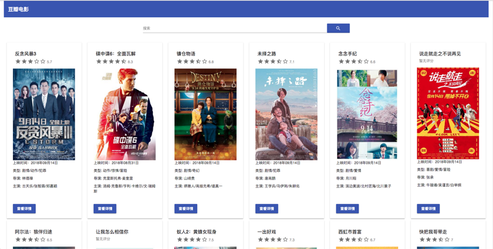
Task: Select the 蚁人2：黄蜂女现身 title
Action: [x=197, y=232]
